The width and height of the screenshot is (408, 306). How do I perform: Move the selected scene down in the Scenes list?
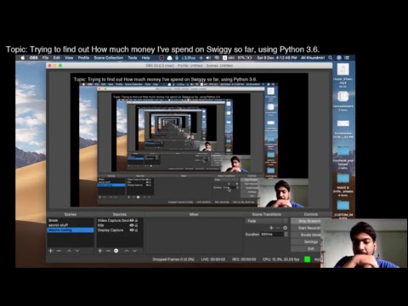(77, 251)
